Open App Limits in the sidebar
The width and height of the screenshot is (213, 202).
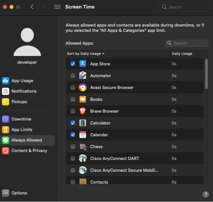(x=22, y=130)
